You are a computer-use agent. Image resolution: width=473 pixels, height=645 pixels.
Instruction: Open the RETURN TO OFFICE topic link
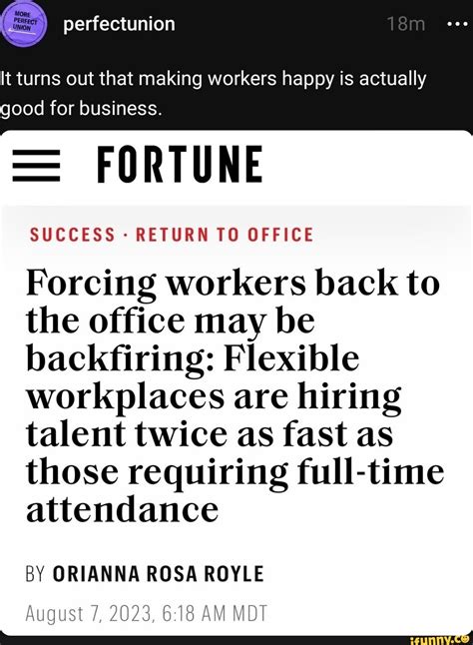click(x=225, y=235)
